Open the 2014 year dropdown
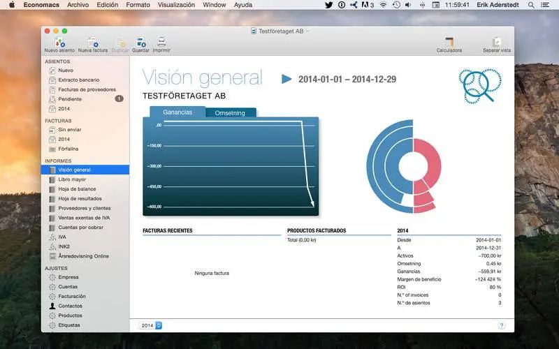Image resolution: width=559 pixels, height=349 pixels. [x=150, y=325]
